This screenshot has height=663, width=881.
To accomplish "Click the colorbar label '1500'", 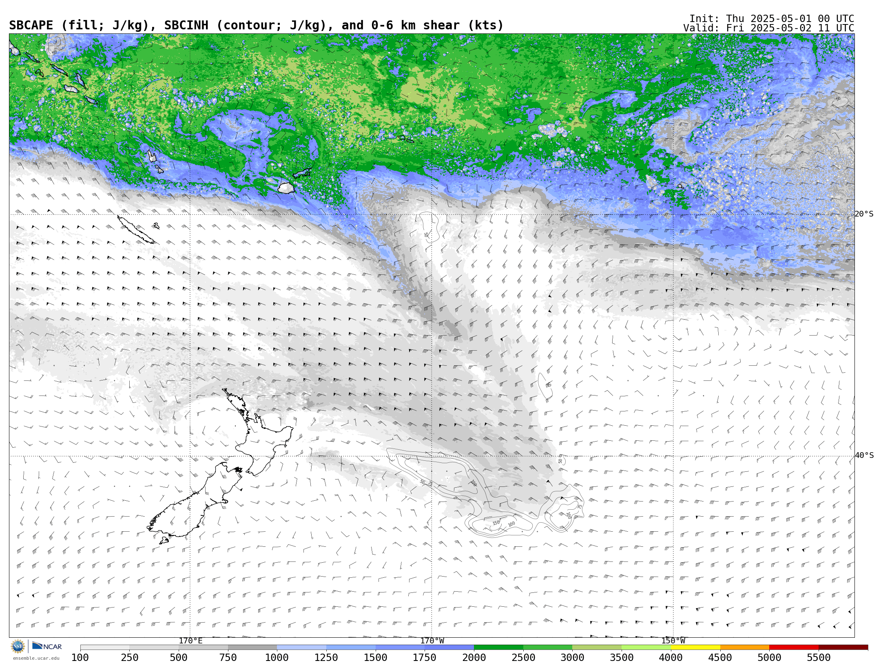I will point(376,658).
